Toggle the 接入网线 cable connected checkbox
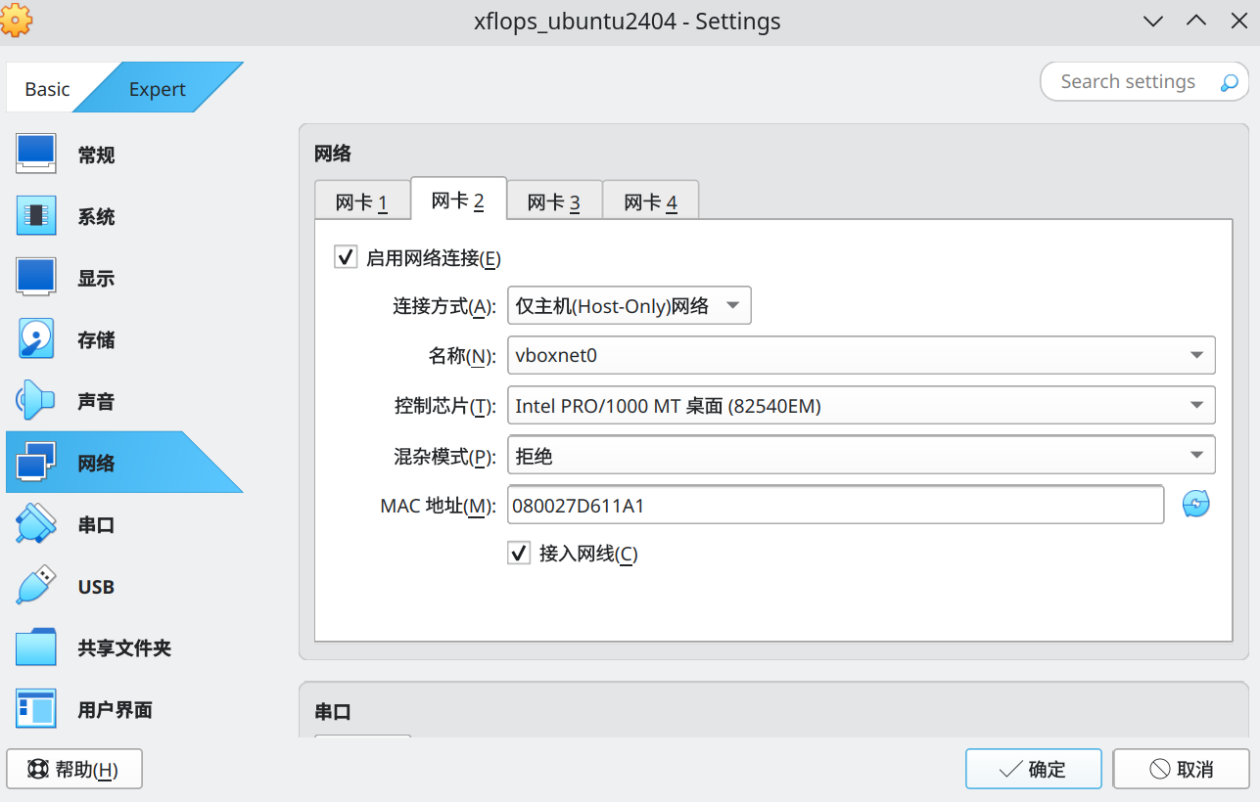 click(519, 553)
